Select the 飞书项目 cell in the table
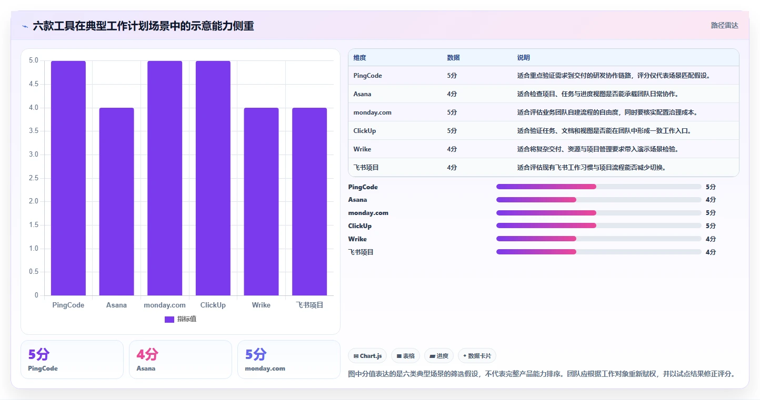Screen dimensions: 760x400 (366, 168)
